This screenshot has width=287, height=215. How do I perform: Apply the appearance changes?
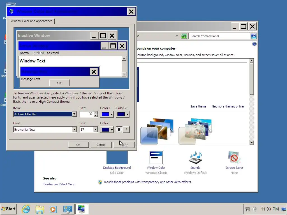tap(124, 145)
